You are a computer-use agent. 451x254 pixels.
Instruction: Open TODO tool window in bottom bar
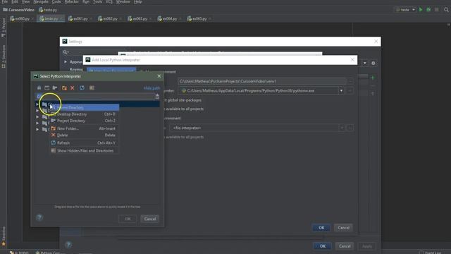(19, 253)
